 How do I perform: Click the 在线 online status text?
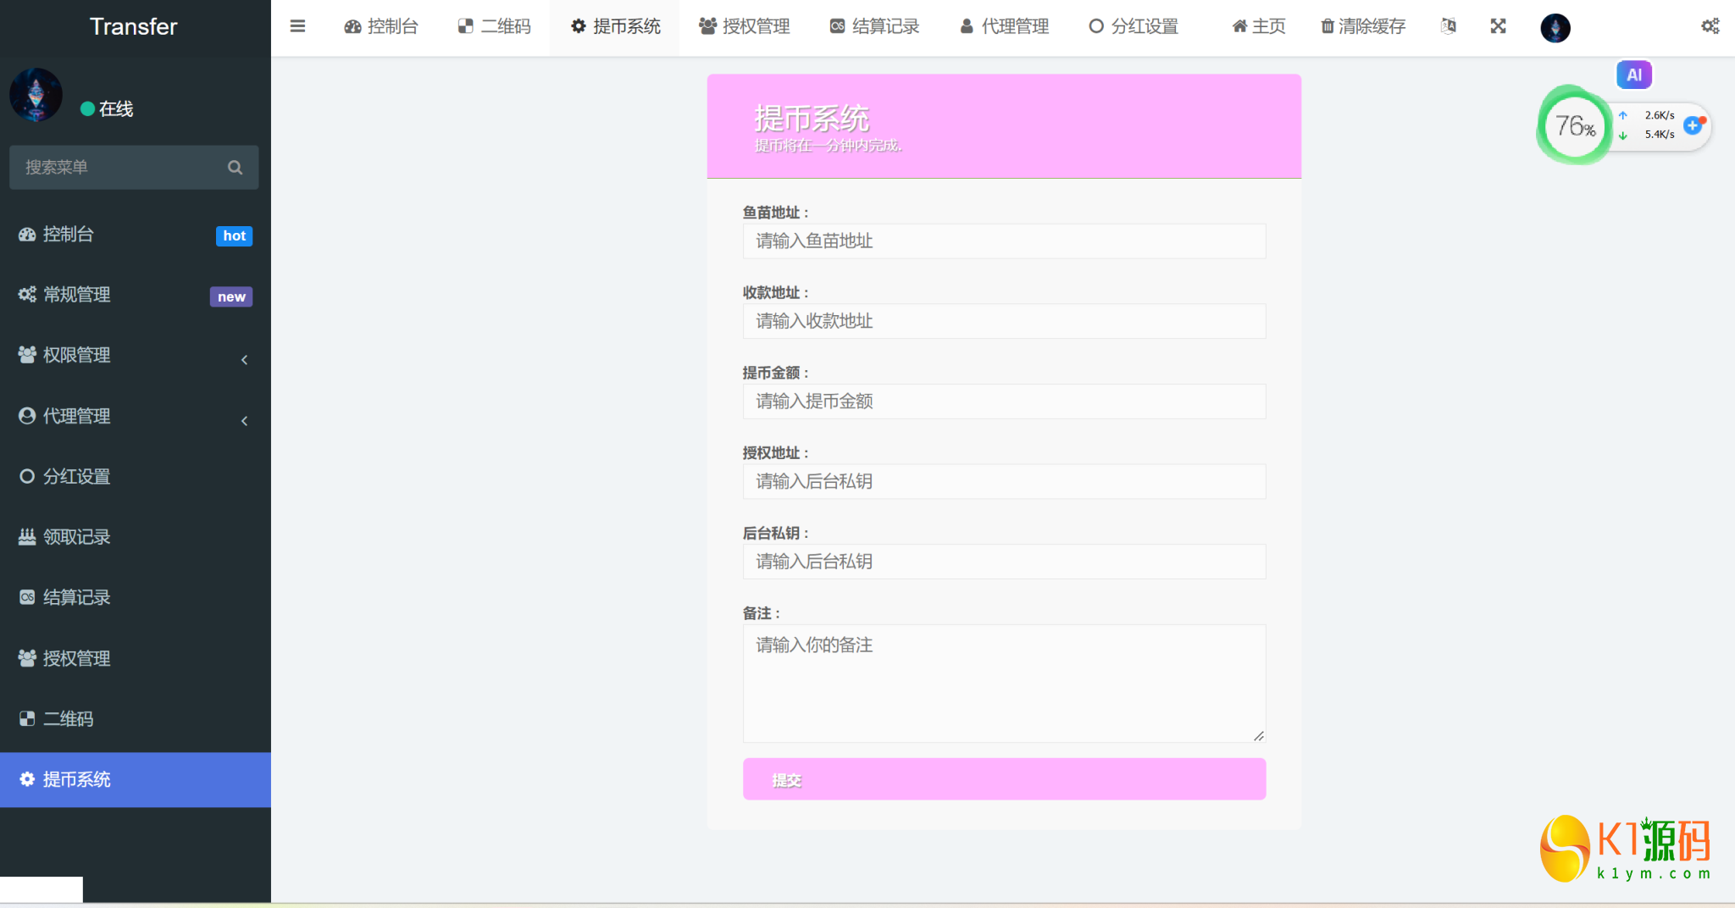pos(116,109)
